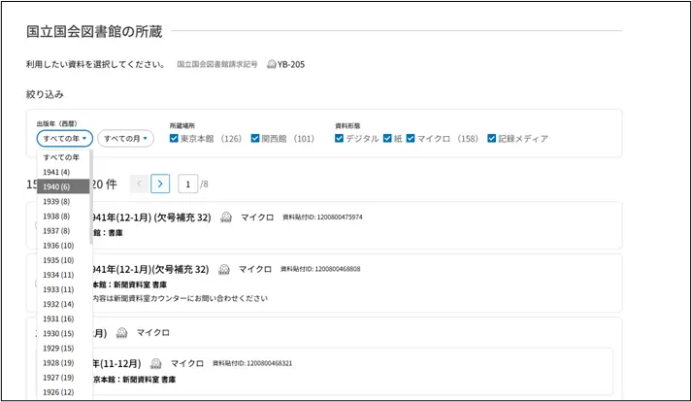Viewport: 692px width, 402px height.
Task: Click the library icon in the (11-12月) row
Action: coord(156,363)
